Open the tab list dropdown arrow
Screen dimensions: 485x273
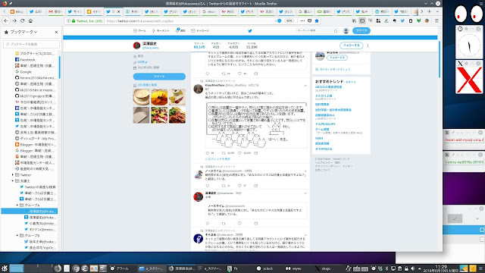pos(437,11)
